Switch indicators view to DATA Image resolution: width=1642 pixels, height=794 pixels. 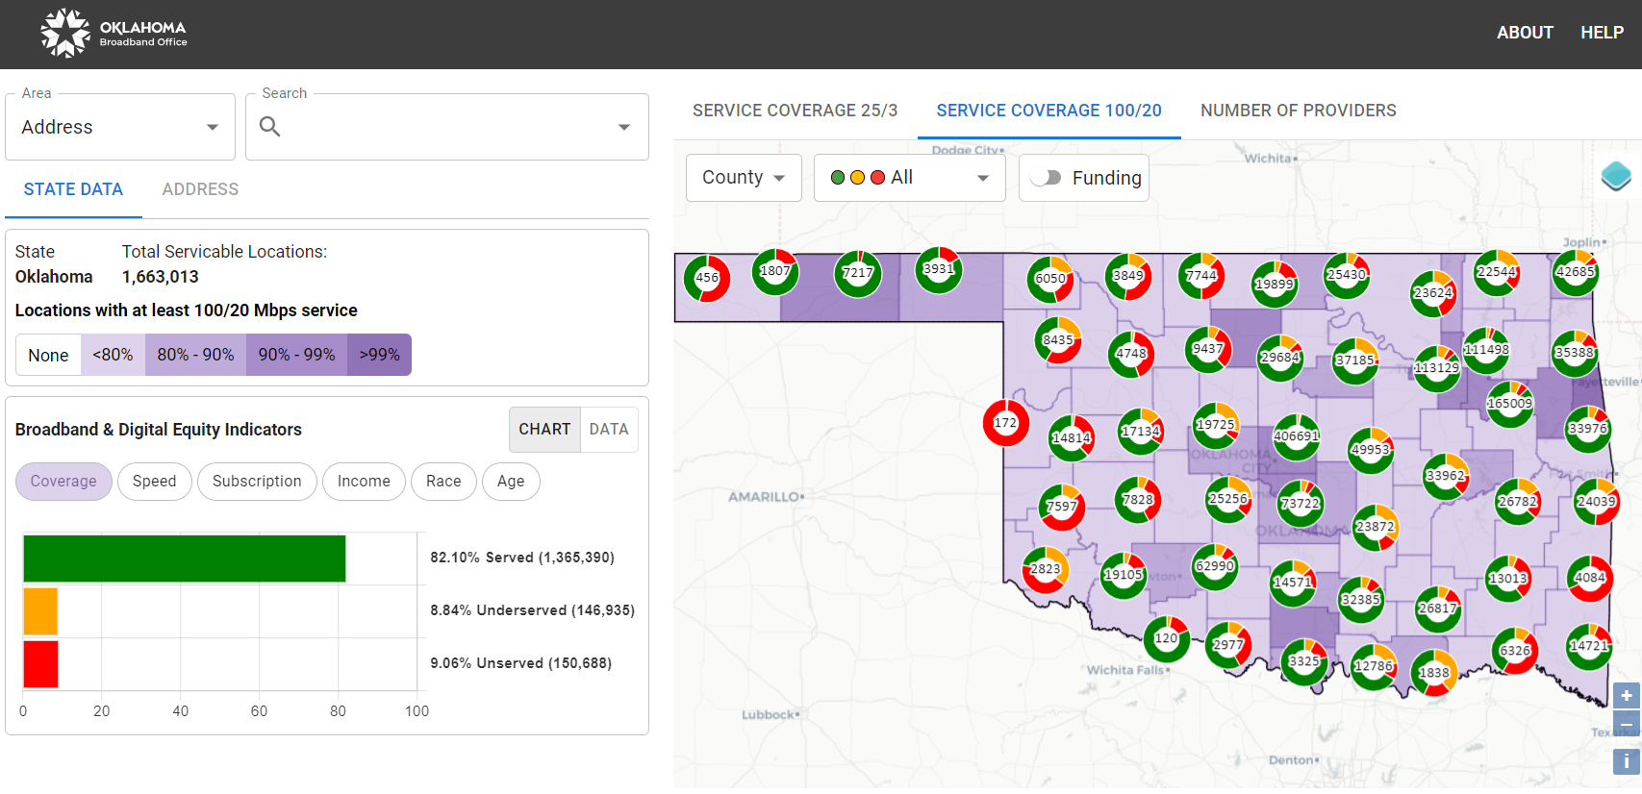(608, 430)
